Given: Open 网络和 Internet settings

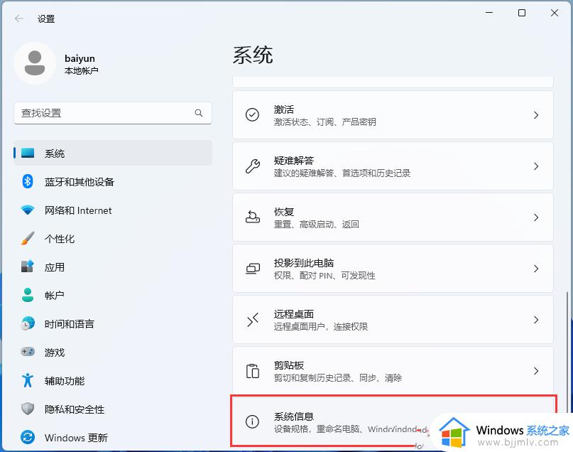Looking at the screenshot, I should click(x=113, y=210).
